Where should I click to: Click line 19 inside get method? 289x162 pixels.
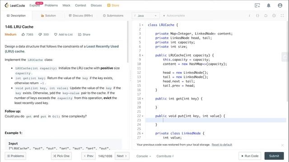tap(216, 103)
